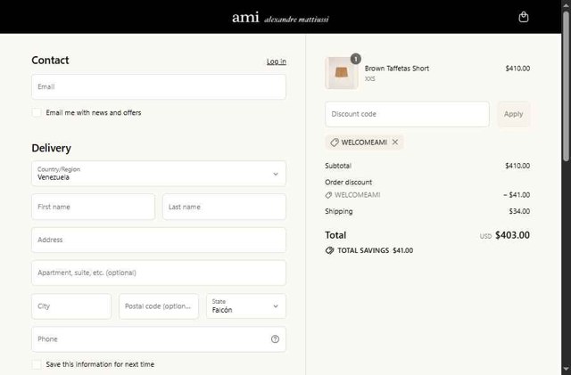The image size is (571, 375).
Task: Focus the Last name field
Action: point(224,207)
